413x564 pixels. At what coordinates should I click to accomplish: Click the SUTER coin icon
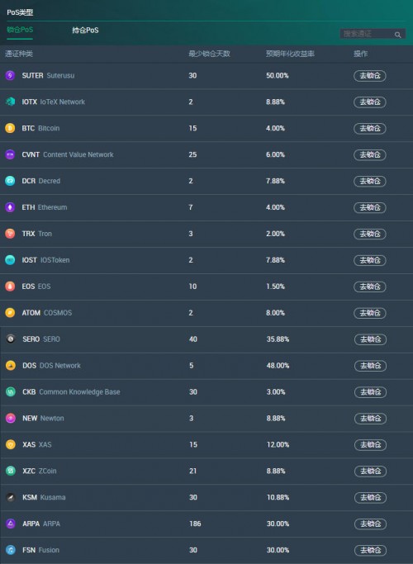tap(10, 75)
